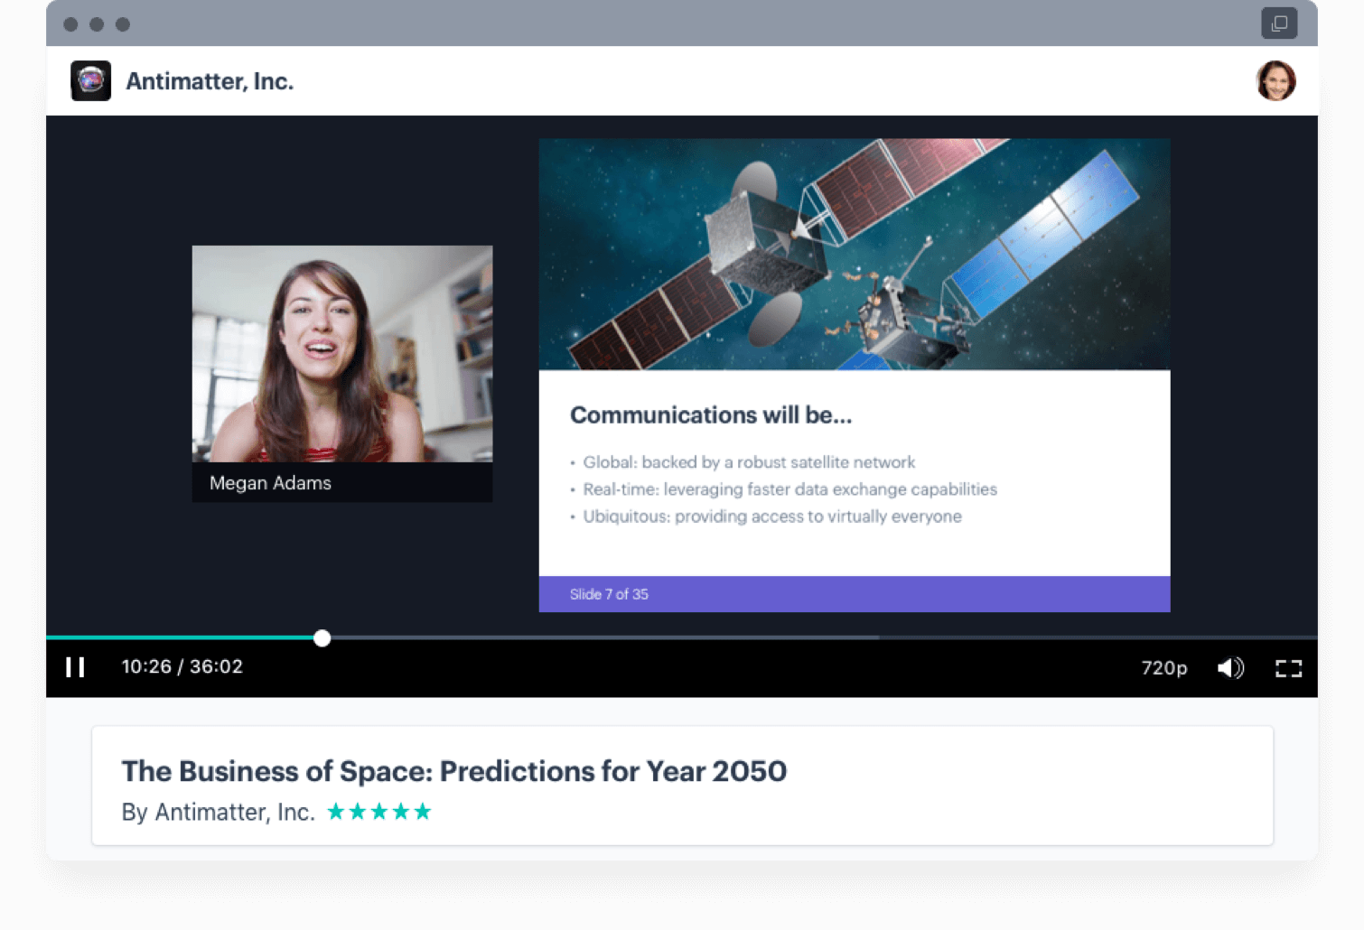Mute the speaker volume icon
Viewport: 1364px width, 930px height.
(x=1230, y=668)
